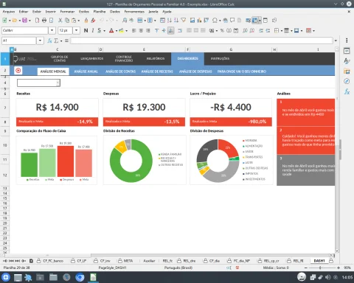Toggle Align left

134,30
